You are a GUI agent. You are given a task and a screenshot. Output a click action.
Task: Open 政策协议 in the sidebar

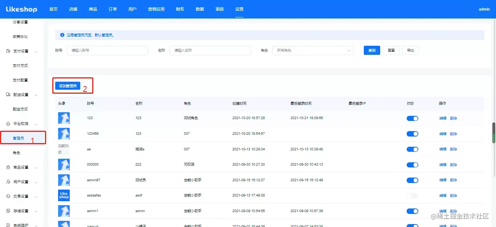pyautogui.click(x=20, y=37)
